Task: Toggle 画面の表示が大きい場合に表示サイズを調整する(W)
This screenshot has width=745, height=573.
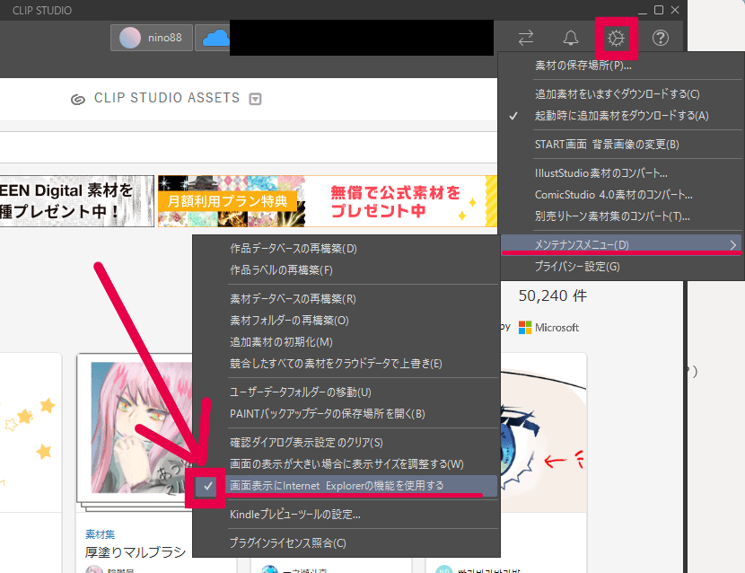Action: pyautogui.click(x=346, y=464)
